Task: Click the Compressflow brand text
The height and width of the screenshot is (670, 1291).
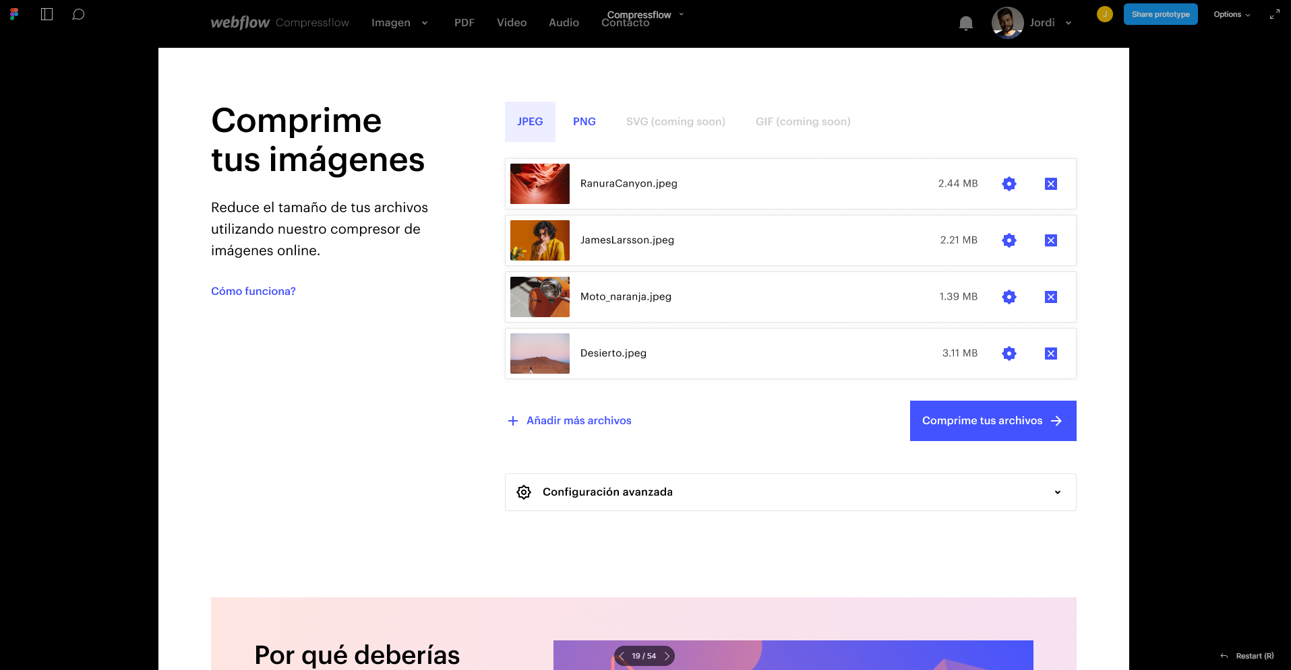Action: 312,23
